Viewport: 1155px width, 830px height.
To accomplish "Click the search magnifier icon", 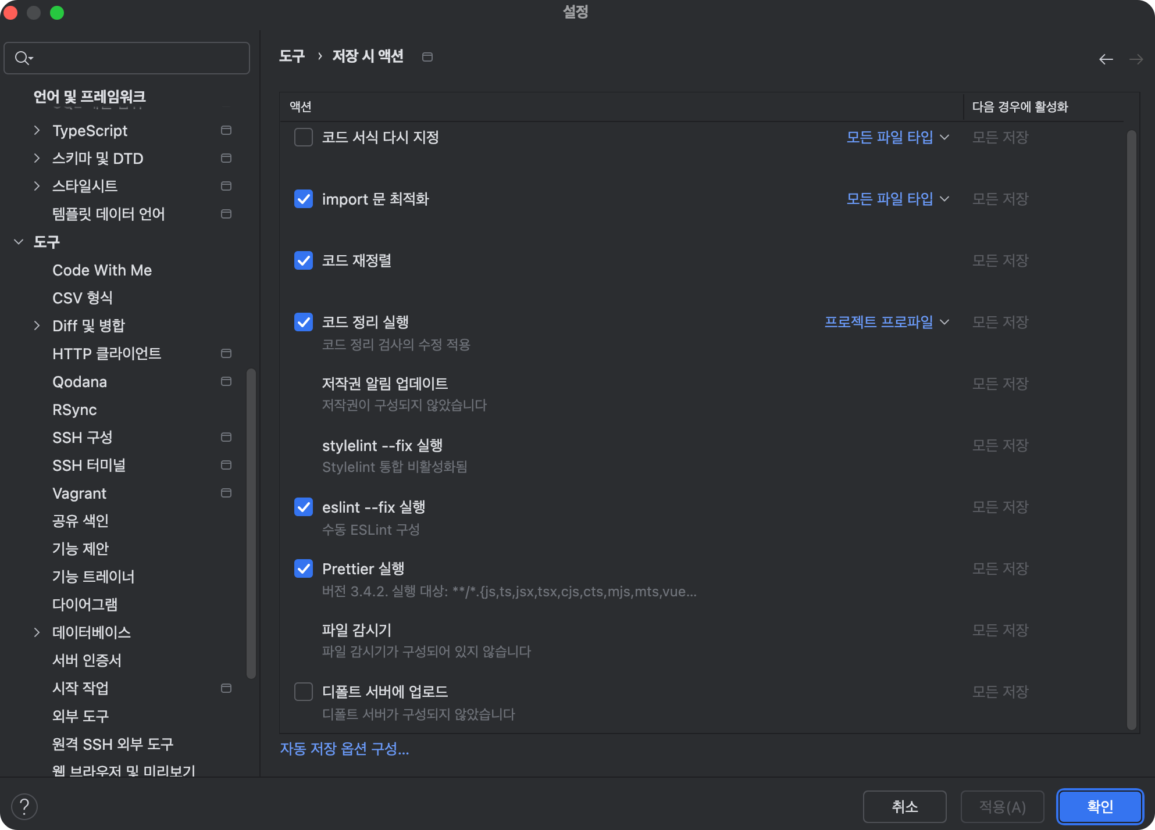I will (23, 58).
